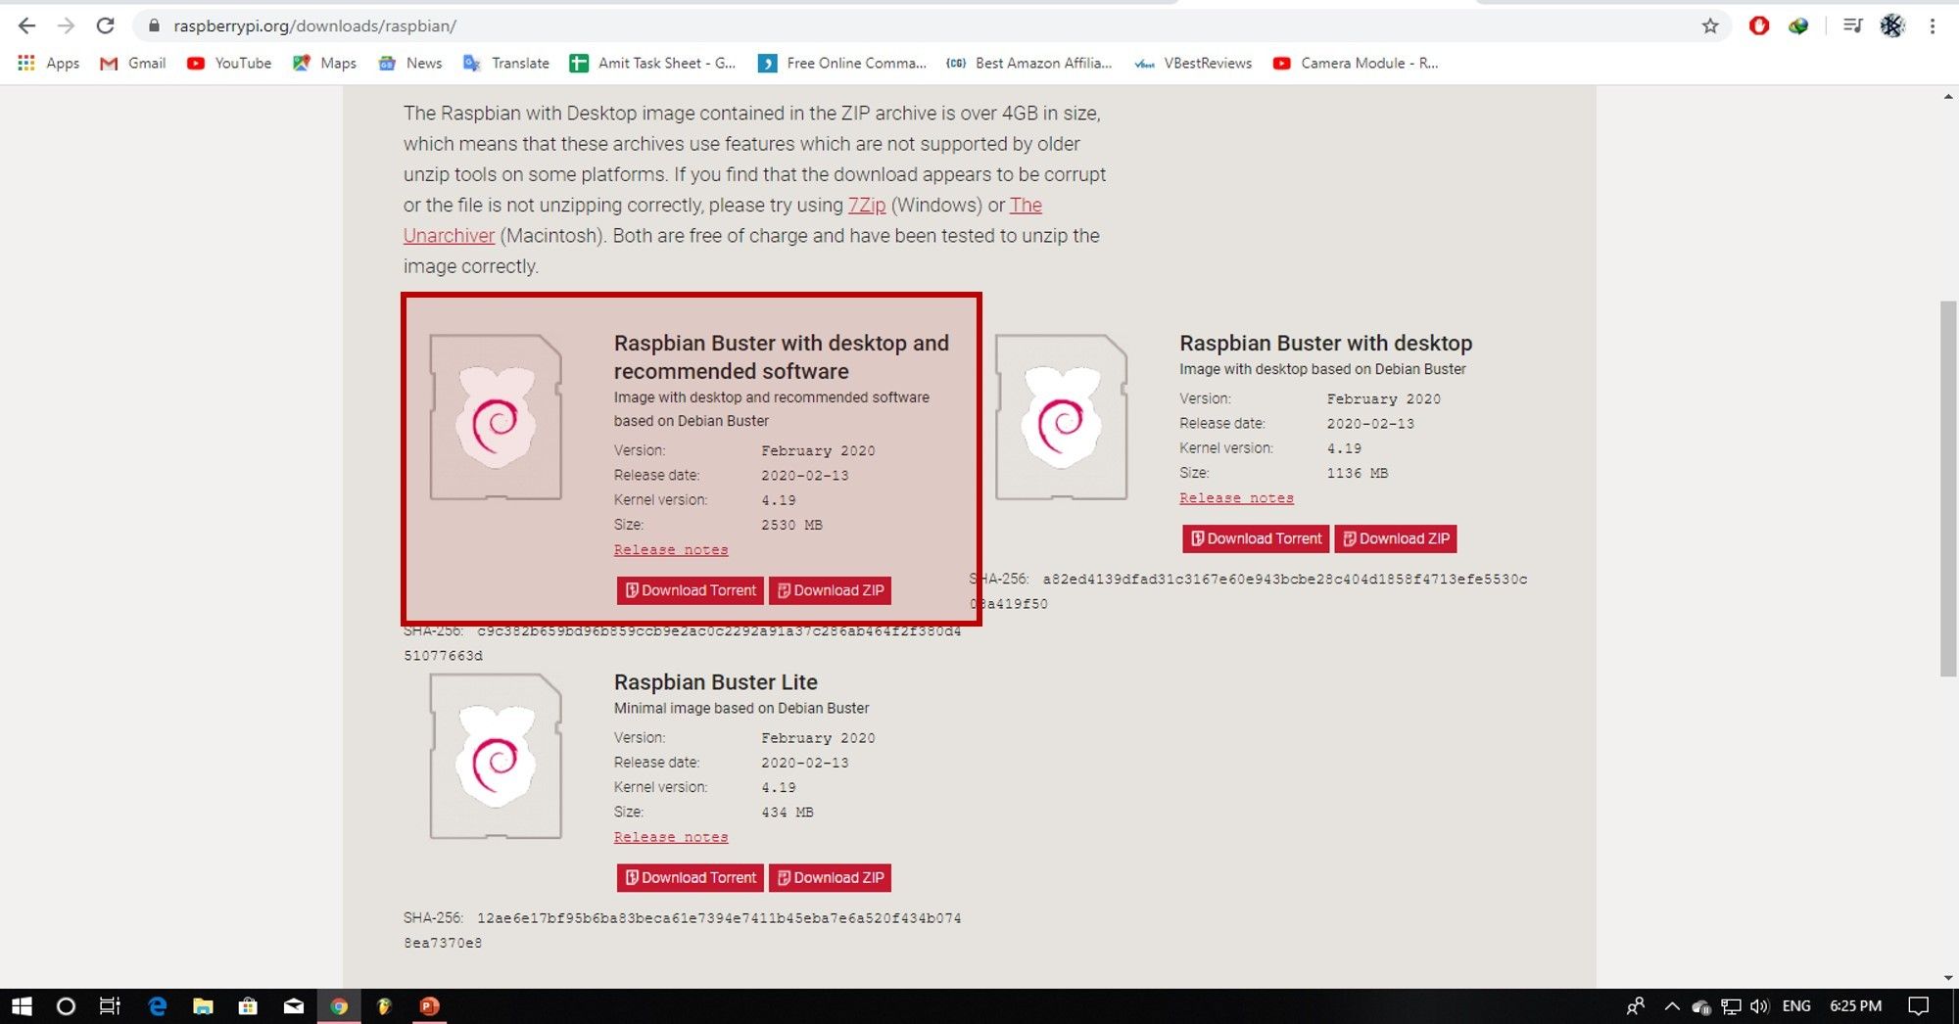Screen dimensions: 1959x1024
Task: Navigate back using the browser back arrow
Action: pyautogui.click(x=25, y=25)
